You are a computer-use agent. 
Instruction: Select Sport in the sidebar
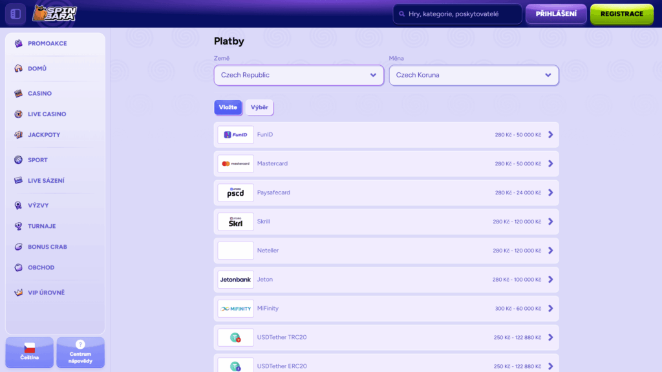tap(37, 160)
